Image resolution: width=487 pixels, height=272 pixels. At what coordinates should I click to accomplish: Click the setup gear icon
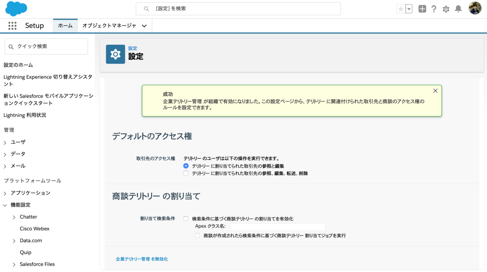[446, 9]
